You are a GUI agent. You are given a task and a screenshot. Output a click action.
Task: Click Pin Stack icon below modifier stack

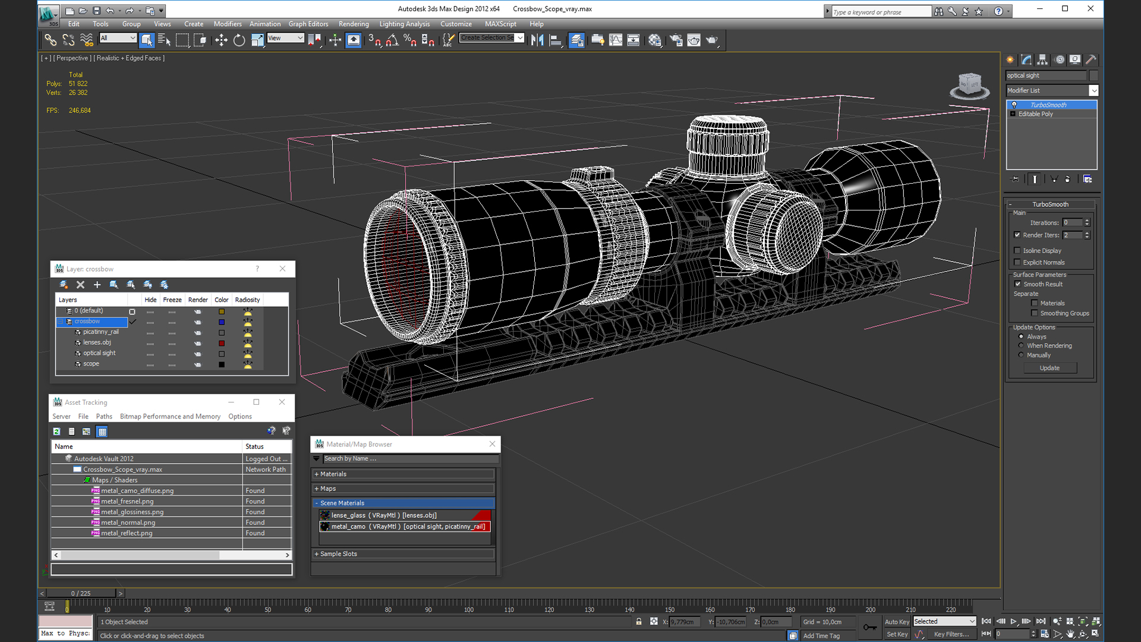1015,179
